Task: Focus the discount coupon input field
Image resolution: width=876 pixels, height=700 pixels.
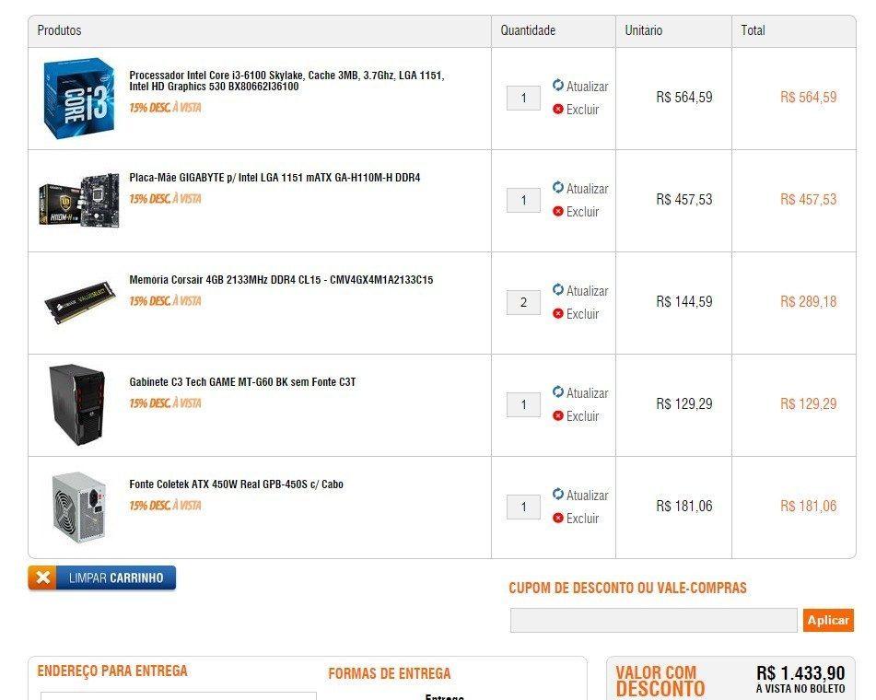Action: point(653,620)
